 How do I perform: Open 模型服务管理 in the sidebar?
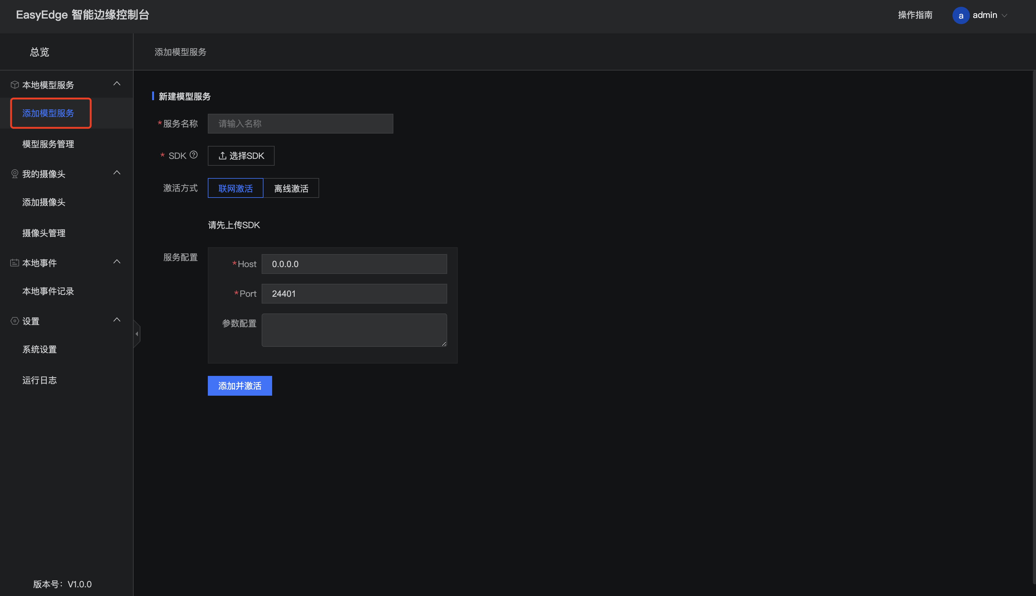[x=48, y=144]
